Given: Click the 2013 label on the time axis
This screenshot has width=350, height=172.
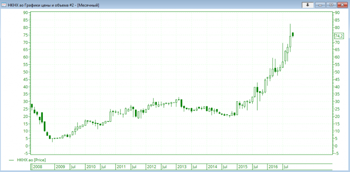Looking at the screenshot, I should tap(181, 167).
